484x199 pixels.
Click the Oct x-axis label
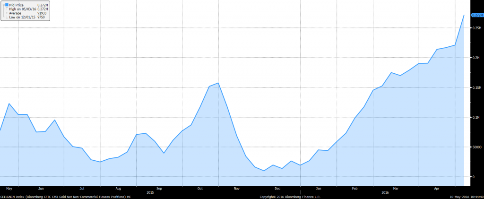[200, 188]
